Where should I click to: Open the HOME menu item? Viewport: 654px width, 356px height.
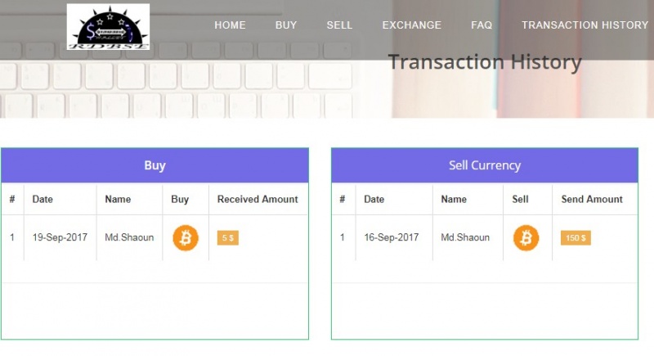230,25
